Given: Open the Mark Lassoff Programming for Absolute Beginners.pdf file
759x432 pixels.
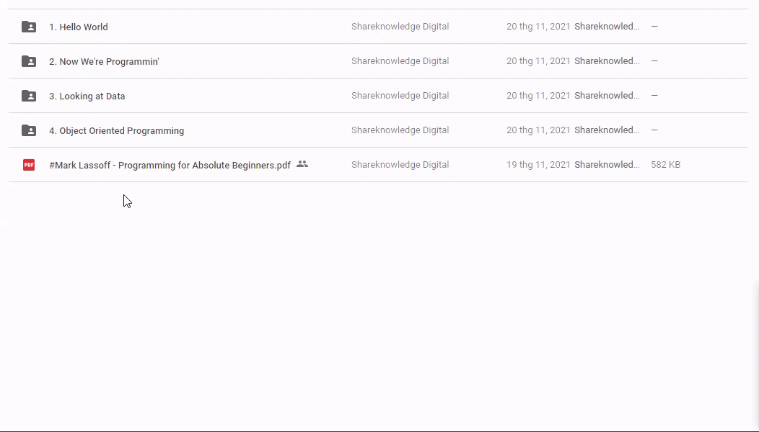Looking at the screenshot, I should [170, 166].
